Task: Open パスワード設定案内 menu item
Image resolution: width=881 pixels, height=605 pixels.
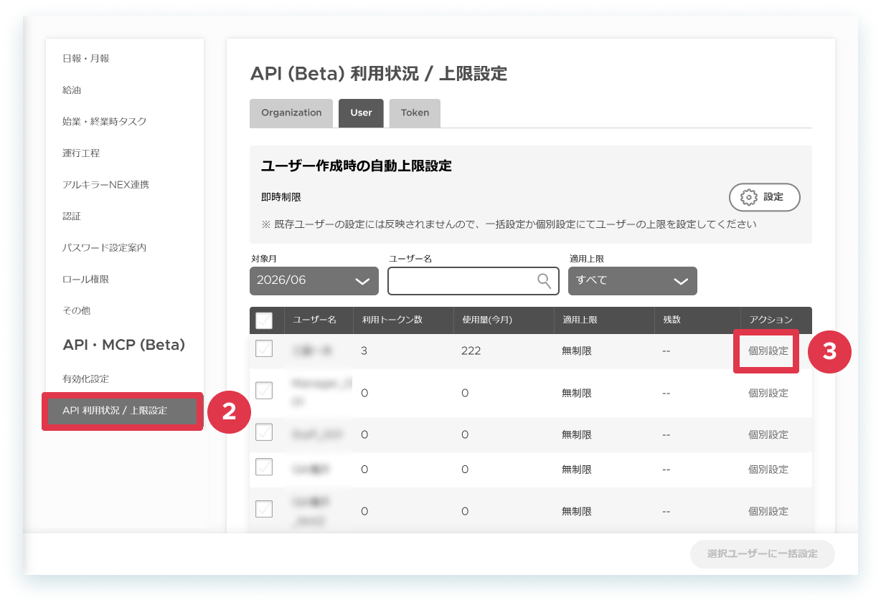Action: [x=105, y=248]
